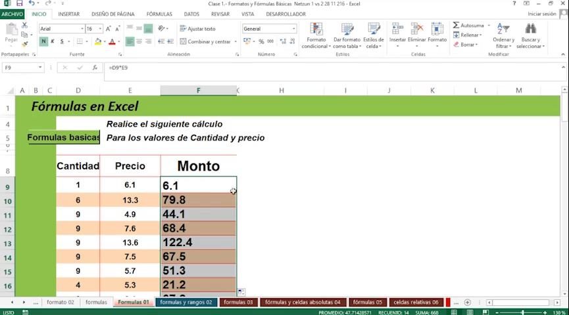569x315 pixels.
Task: Click the Combinar y centrar button
Action: coord(205,41)
